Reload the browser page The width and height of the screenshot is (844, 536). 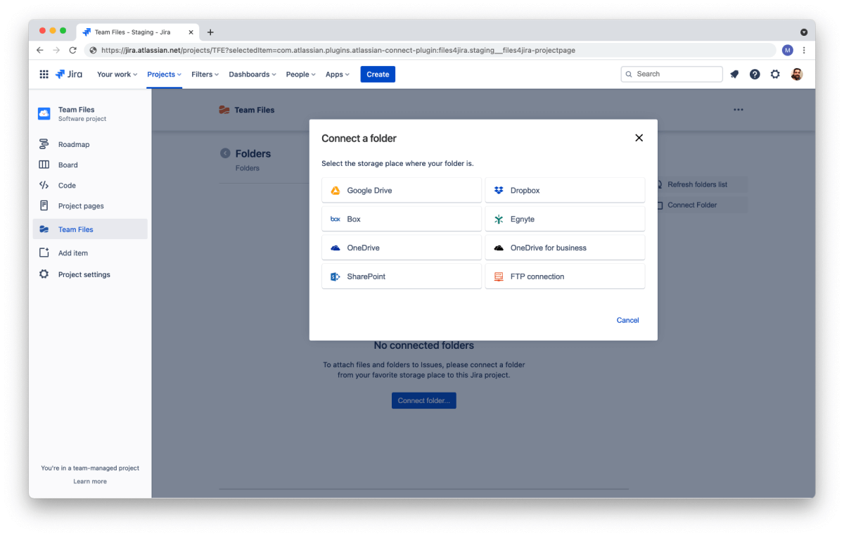coord(72,51)
